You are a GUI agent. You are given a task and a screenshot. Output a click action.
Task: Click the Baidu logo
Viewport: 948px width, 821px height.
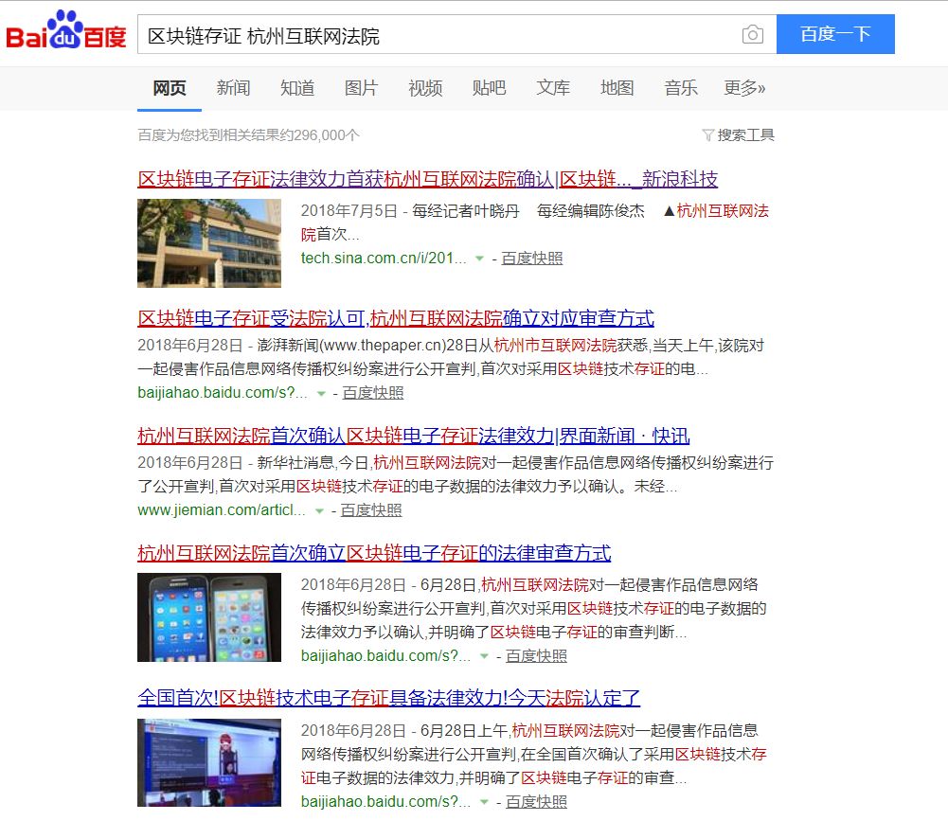(66, 30)
